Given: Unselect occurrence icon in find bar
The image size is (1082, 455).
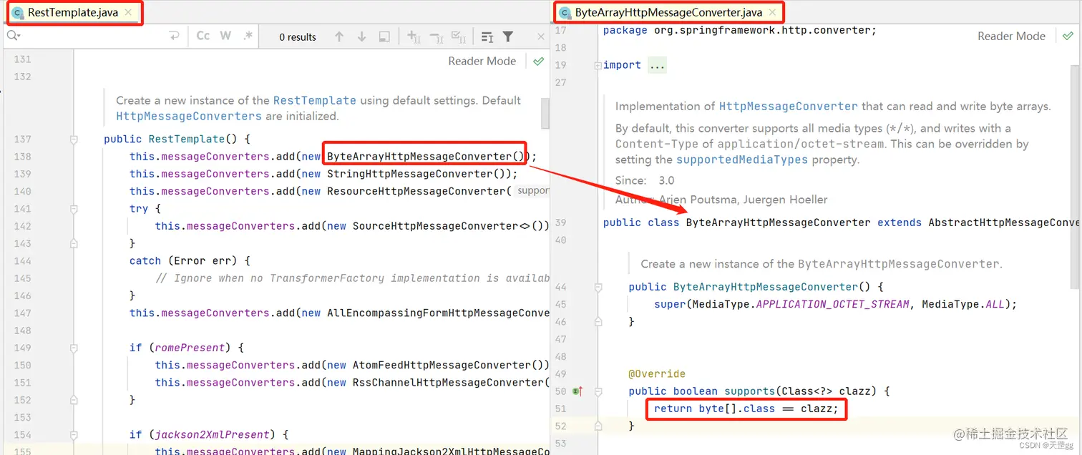Looking at the screenshot, I should (436, 36).
